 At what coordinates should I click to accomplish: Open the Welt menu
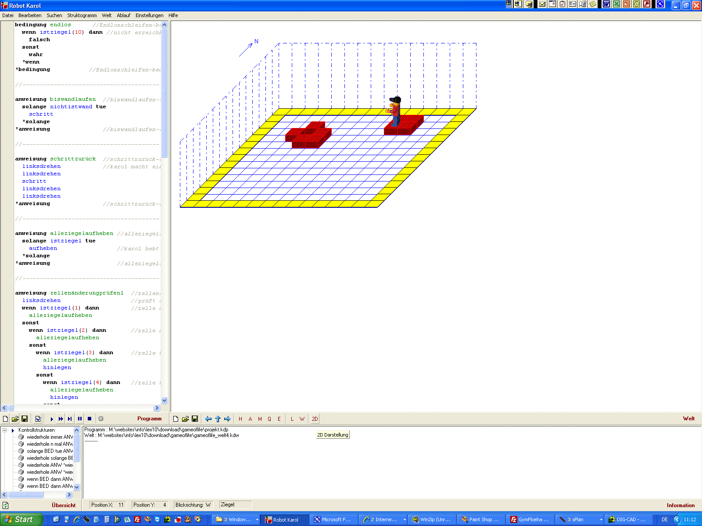click(x=107, y=15)
